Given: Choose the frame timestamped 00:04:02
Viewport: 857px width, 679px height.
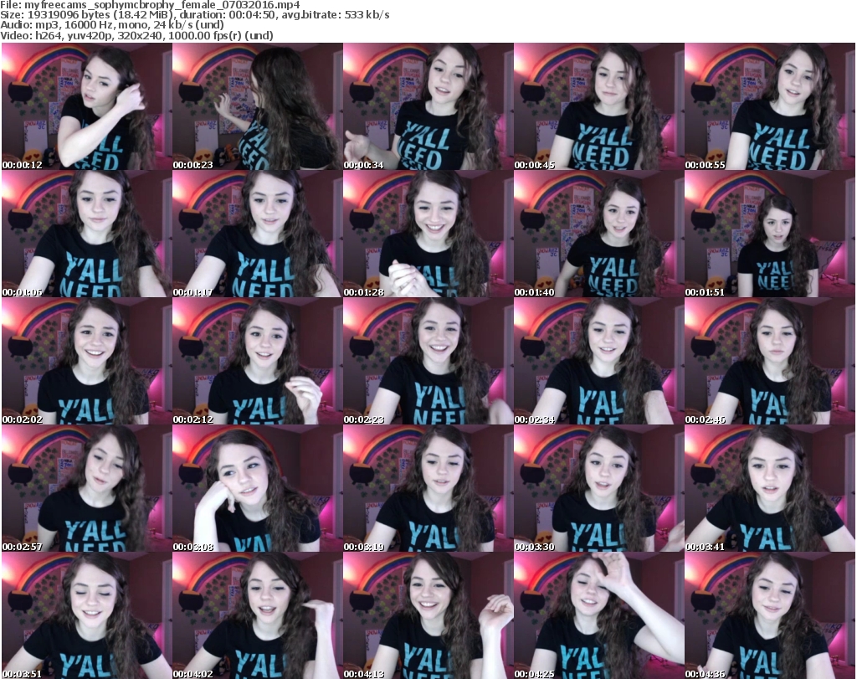Looking at the screenshot, I should 258,615.
